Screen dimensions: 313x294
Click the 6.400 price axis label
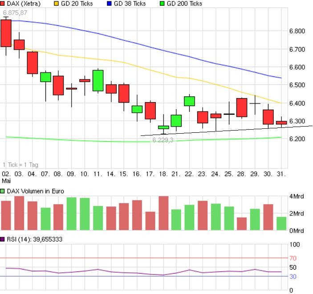[297, 103]
